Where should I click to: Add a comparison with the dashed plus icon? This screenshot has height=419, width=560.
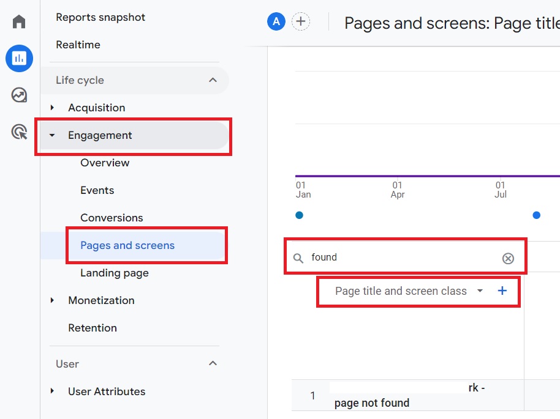(x=301, y=21)
